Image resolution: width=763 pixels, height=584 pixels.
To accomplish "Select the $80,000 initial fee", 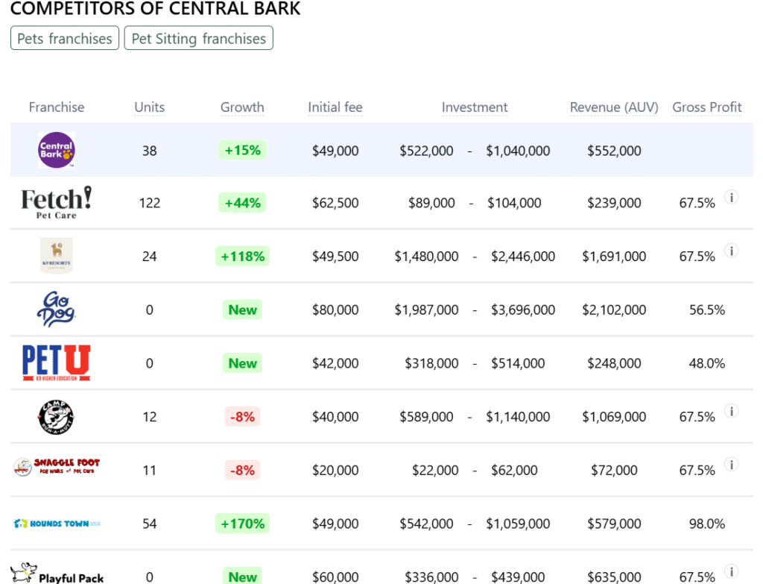I will click(335, 310).
